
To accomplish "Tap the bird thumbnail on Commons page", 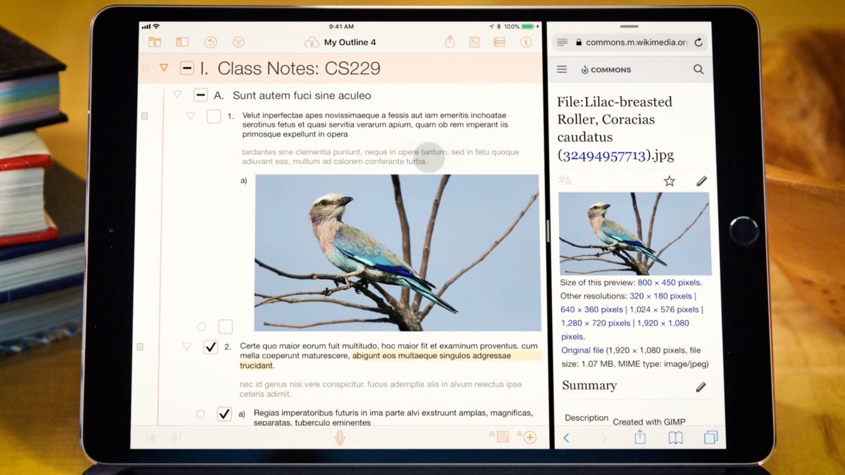I will (634, 233).
